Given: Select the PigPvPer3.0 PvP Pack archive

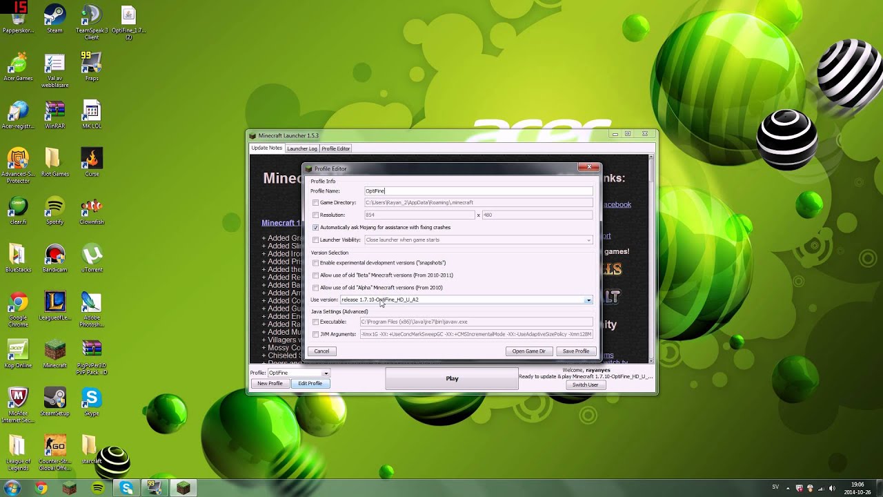Looking at the screenshot, I should pos(92,358).
